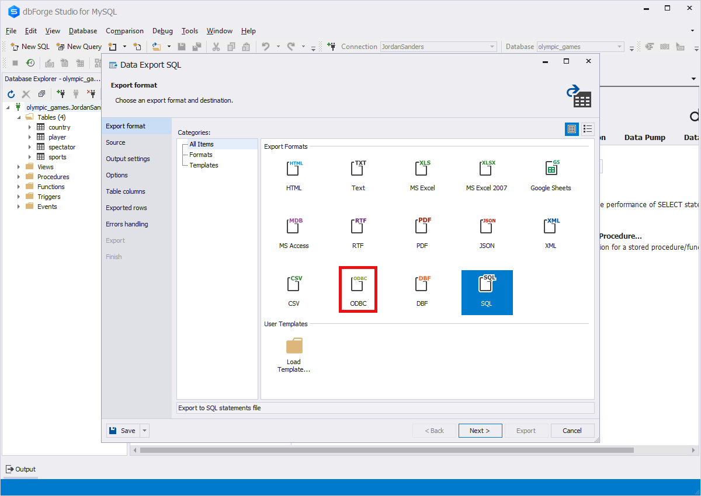Select the MS Excel 2007 format
This screenshot has height=496, width=701.
click(x=487, y=169)
